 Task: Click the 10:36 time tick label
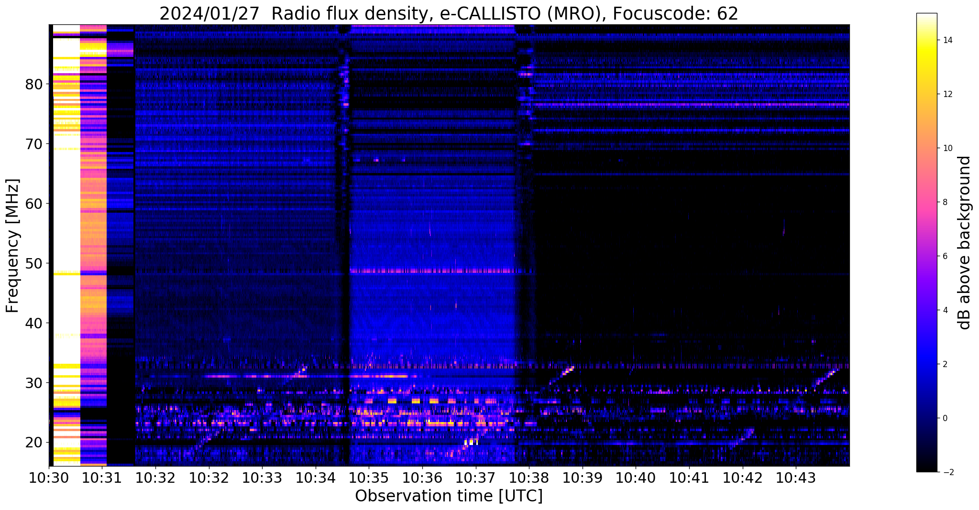[x=422, y=478]
